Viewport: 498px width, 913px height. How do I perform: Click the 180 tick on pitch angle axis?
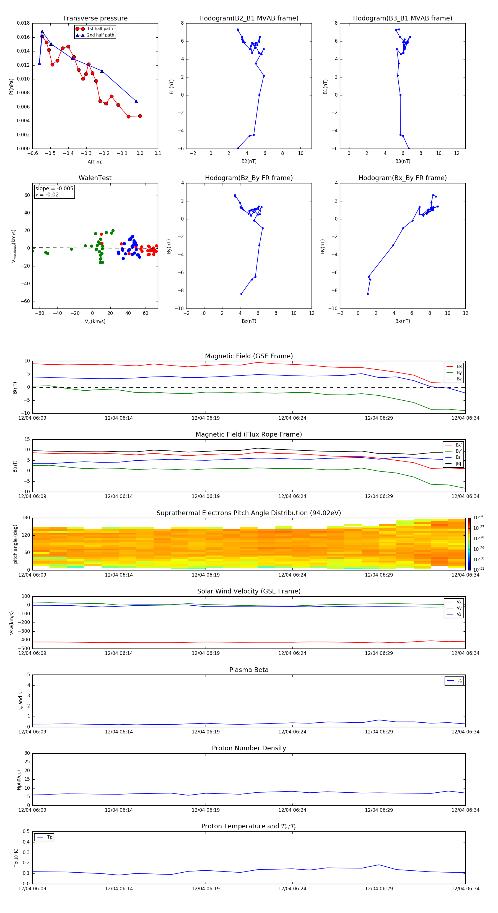coord(26,518)
